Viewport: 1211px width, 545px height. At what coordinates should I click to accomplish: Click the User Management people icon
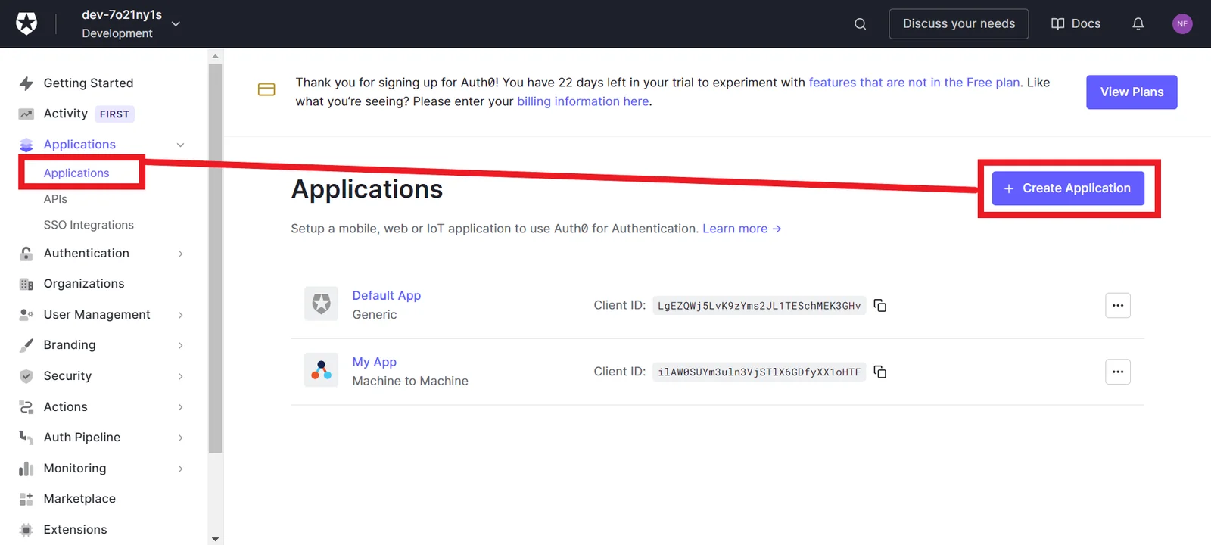(26, 314)
